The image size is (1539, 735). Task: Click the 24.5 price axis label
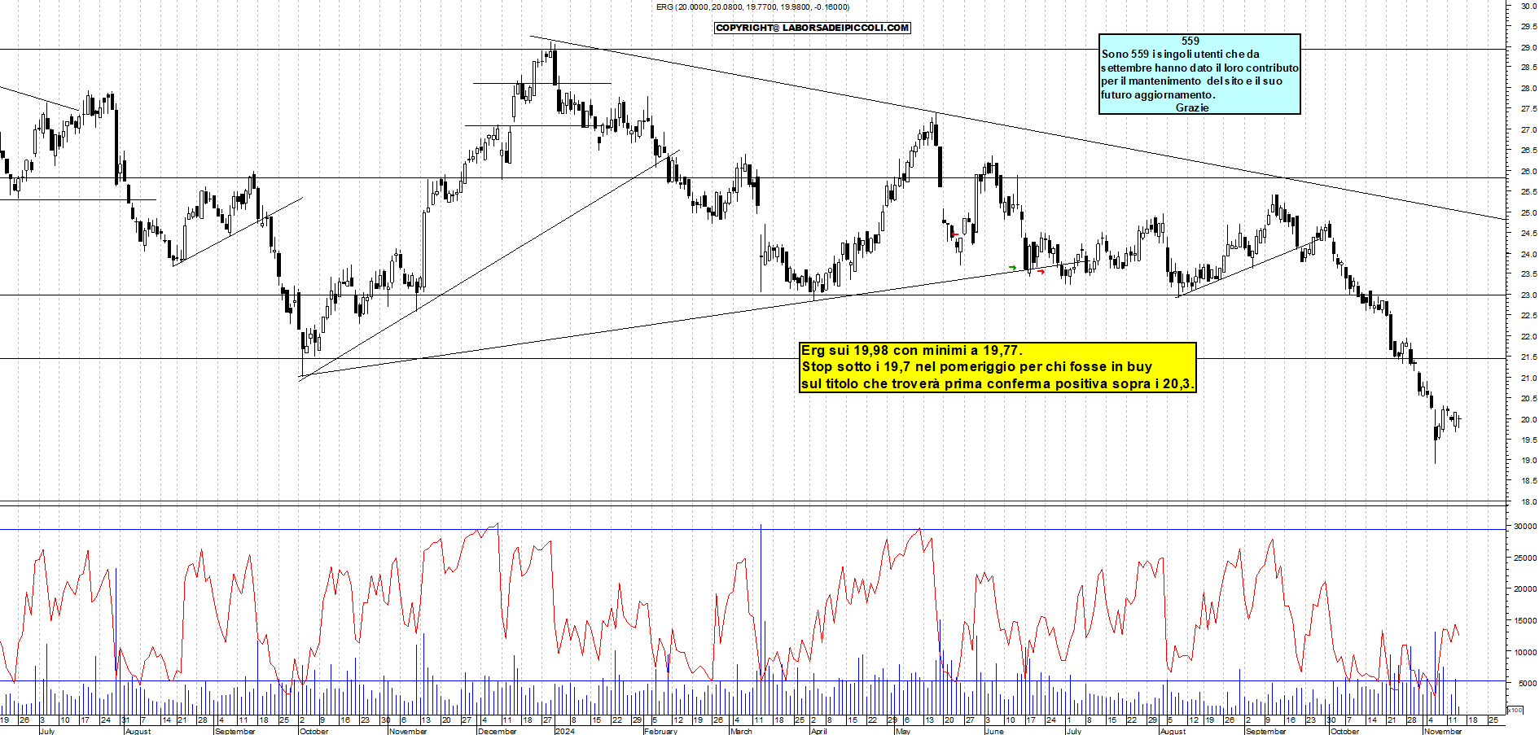point(1528,234)
